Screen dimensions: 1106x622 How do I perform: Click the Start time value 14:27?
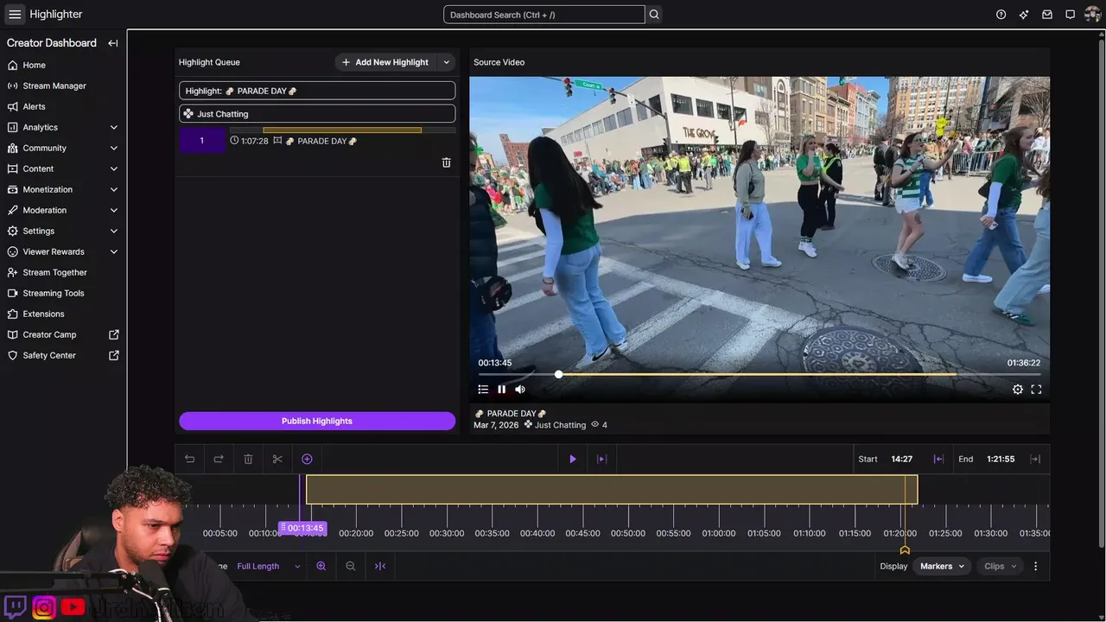point(902,459)
